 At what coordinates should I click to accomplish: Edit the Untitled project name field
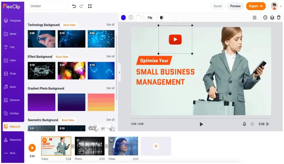48,6
